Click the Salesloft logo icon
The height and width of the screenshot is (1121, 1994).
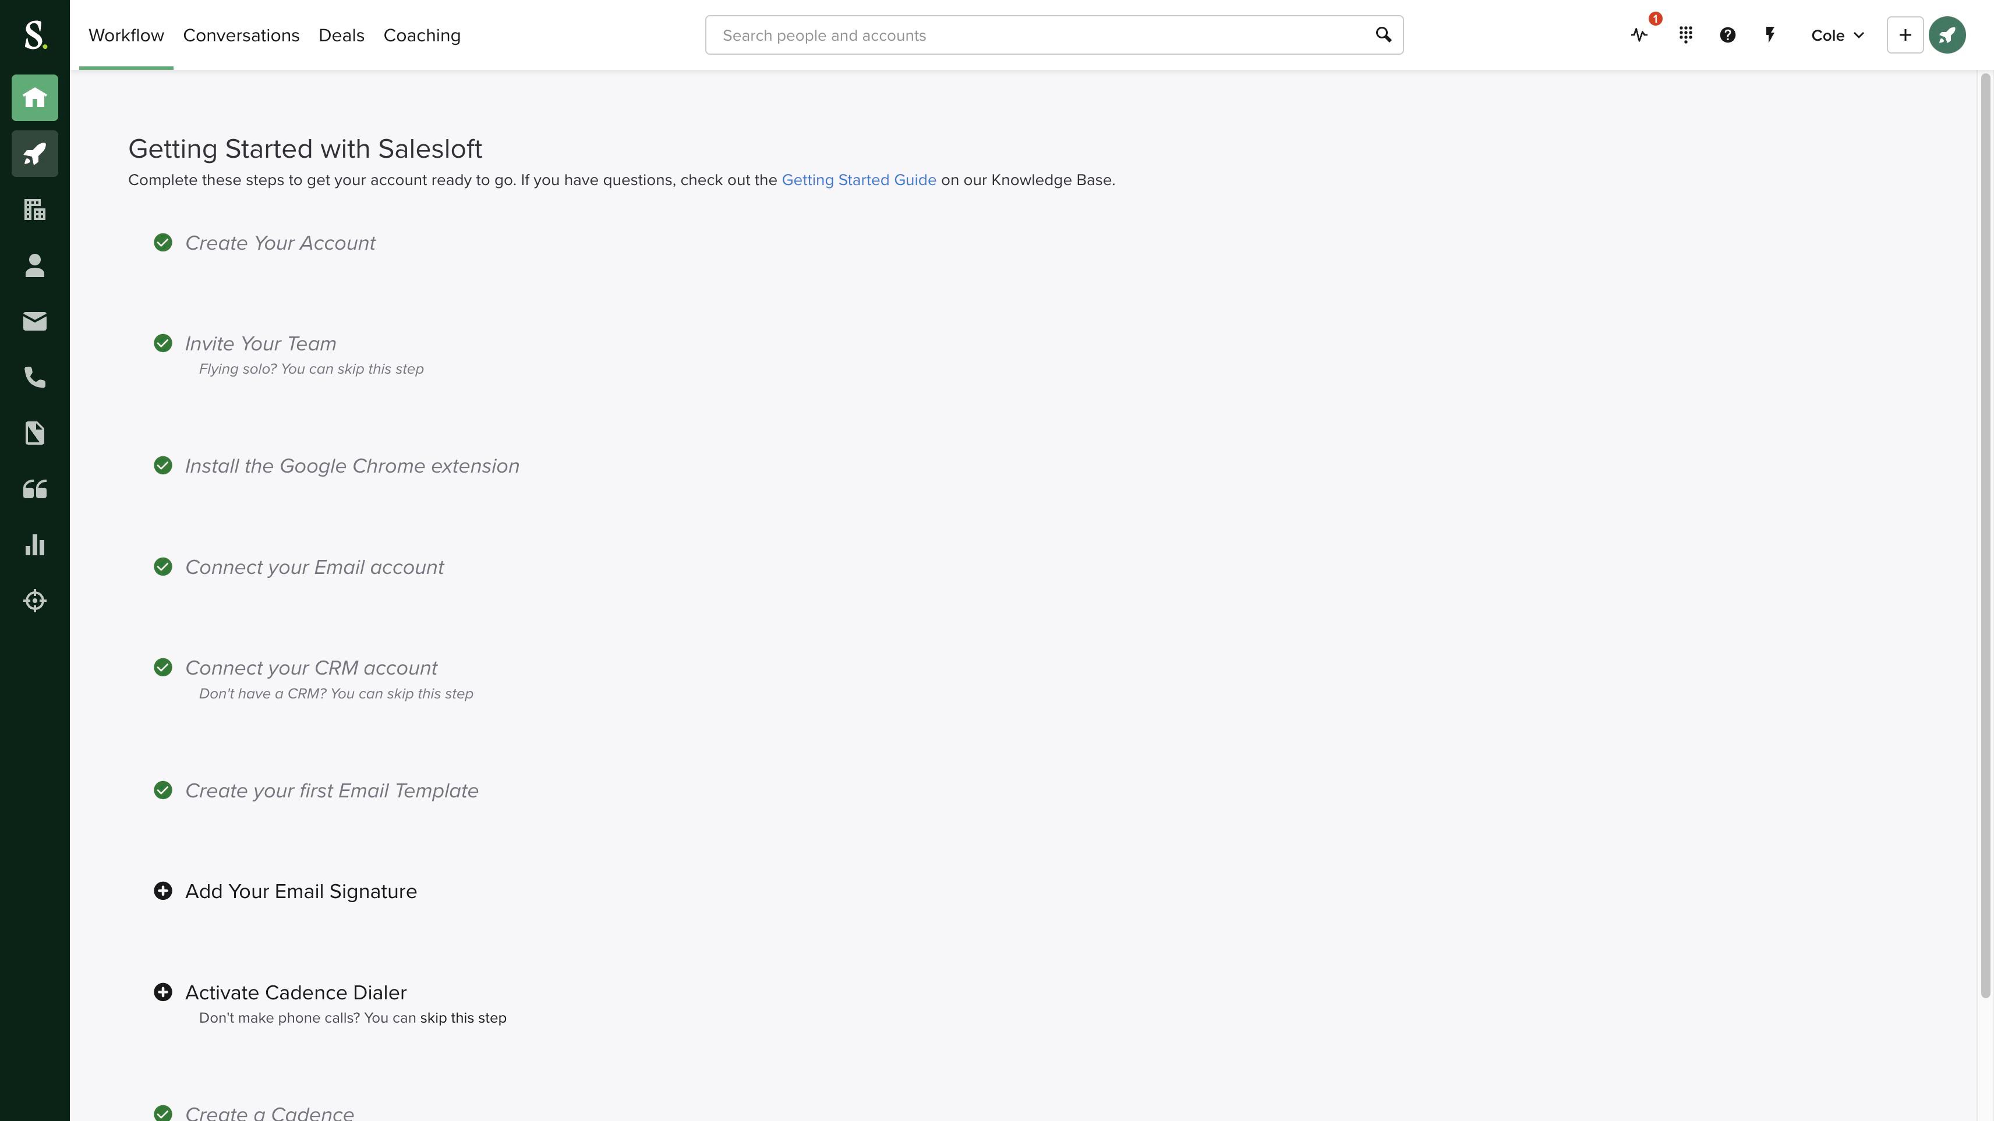click(35, 35)
